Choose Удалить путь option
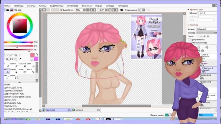This screenshot has width=221, height=124. [10, 106]
